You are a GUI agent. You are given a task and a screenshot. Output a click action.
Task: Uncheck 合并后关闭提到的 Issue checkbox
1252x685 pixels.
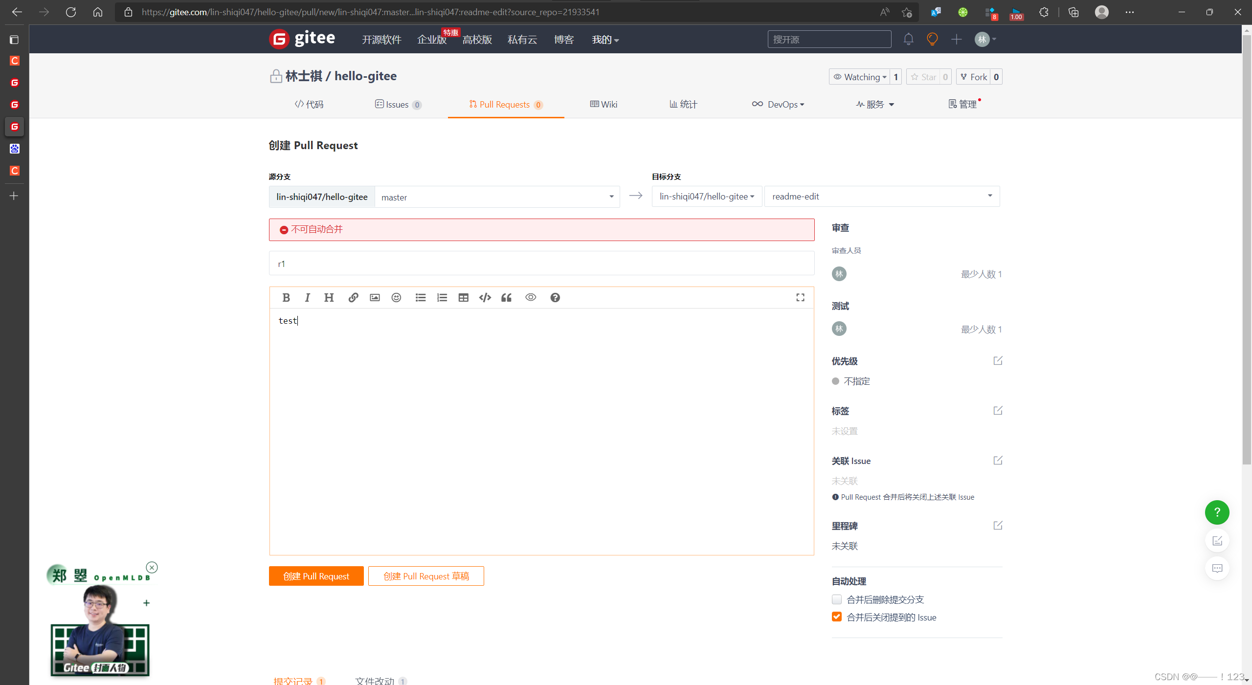coord(837,617)
